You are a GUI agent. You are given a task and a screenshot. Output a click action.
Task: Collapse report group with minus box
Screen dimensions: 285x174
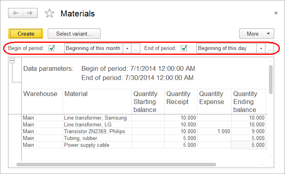(12, 61)
